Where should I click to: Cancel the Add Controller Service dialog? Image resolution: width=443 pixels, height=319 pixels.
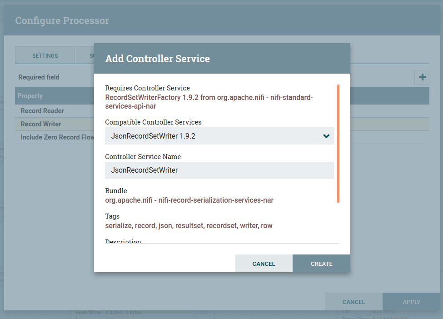click(264, 264)
